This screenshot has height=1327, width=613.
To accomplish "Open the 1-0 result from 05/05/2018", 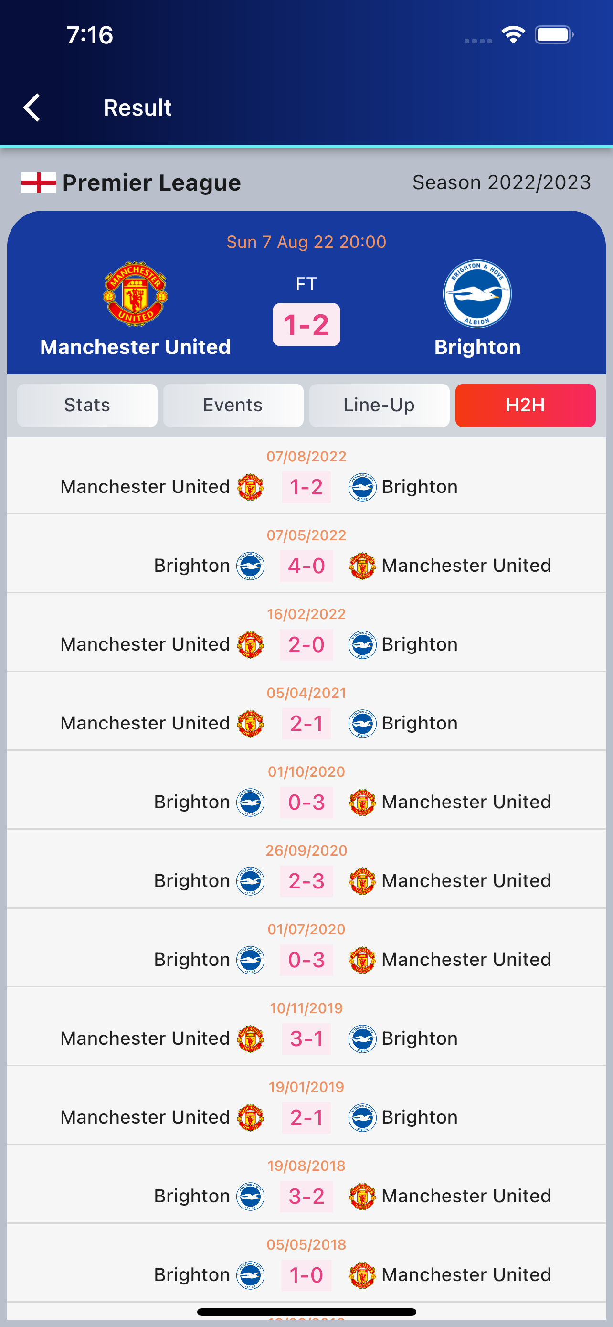I will click(x=306, y=1275).
